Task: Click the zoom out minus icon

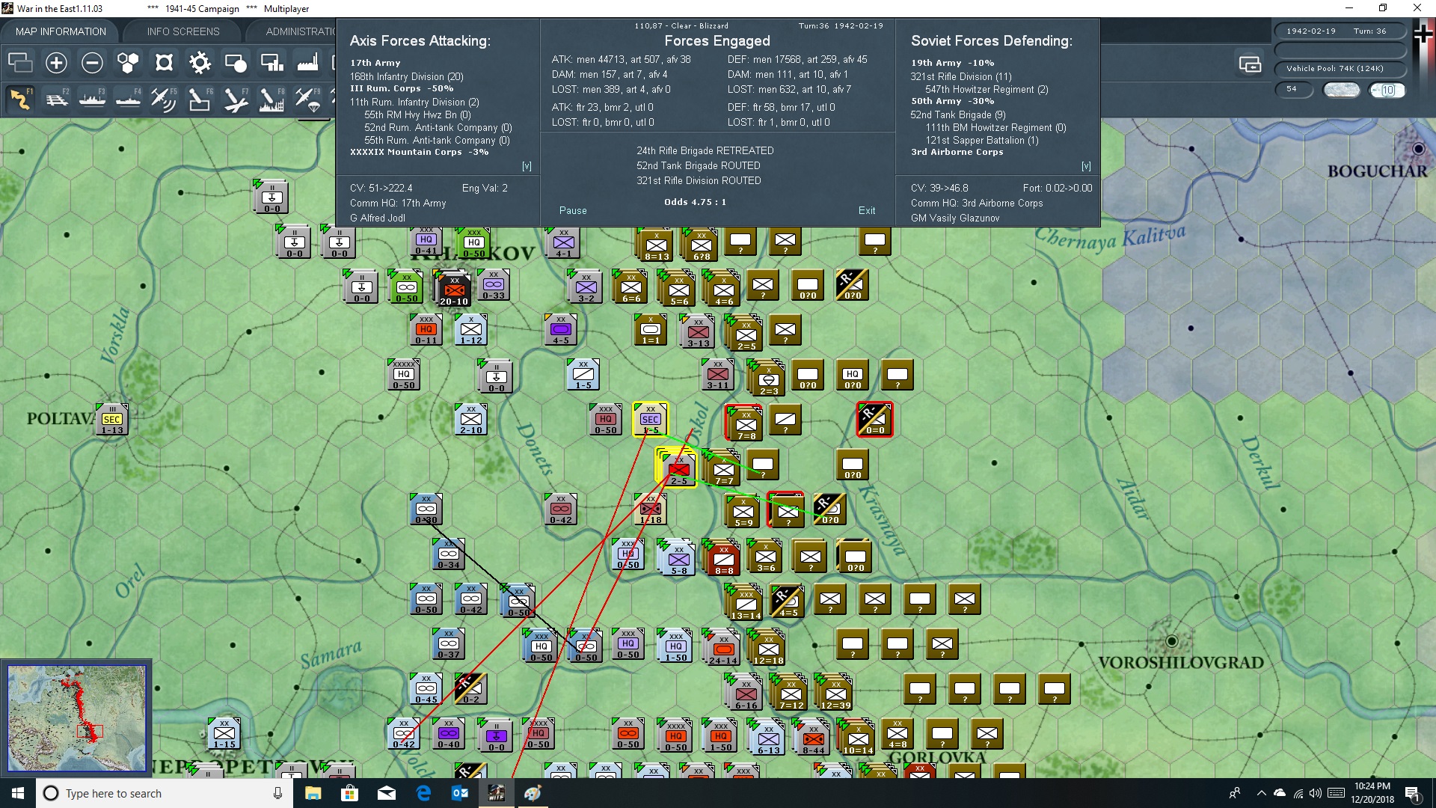Action: click(x=92, y=63)
